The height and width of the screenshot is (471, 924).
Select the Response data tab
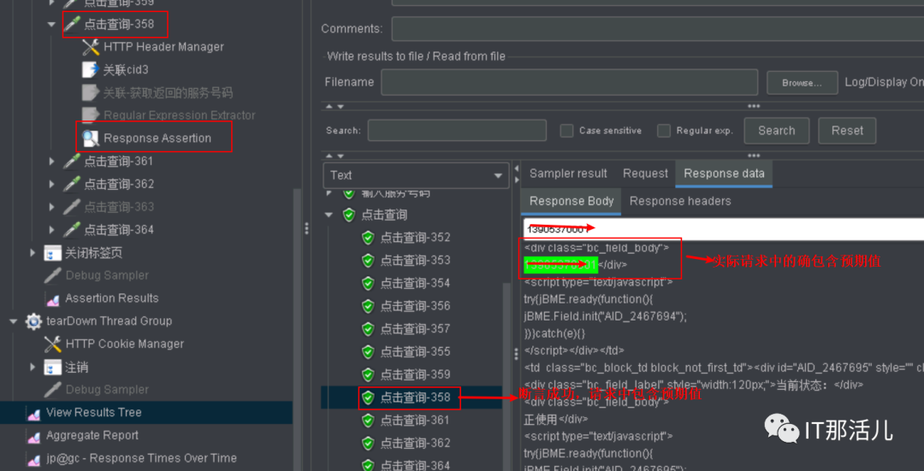click(x=724, y=174)
